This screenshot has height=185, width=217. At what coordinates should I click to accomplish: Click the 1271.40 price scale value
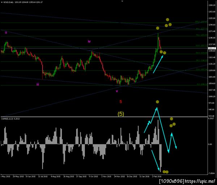212,31
